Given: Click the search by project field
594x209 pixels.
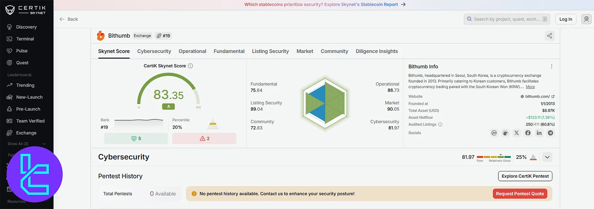Looking at the screenshot, I should (x=507, y=19).
